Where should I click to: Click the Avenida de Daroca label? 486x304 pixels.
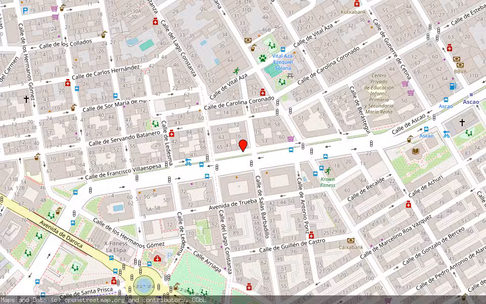pyautogui.click(x=61, y=234)
